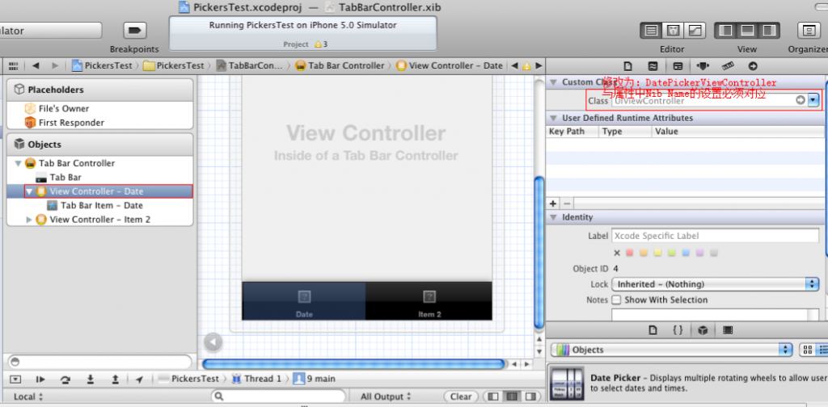The image size is (828, 407).
Task: Toggle the Navigator pane in View group
Action: click(x=725, y=31)
